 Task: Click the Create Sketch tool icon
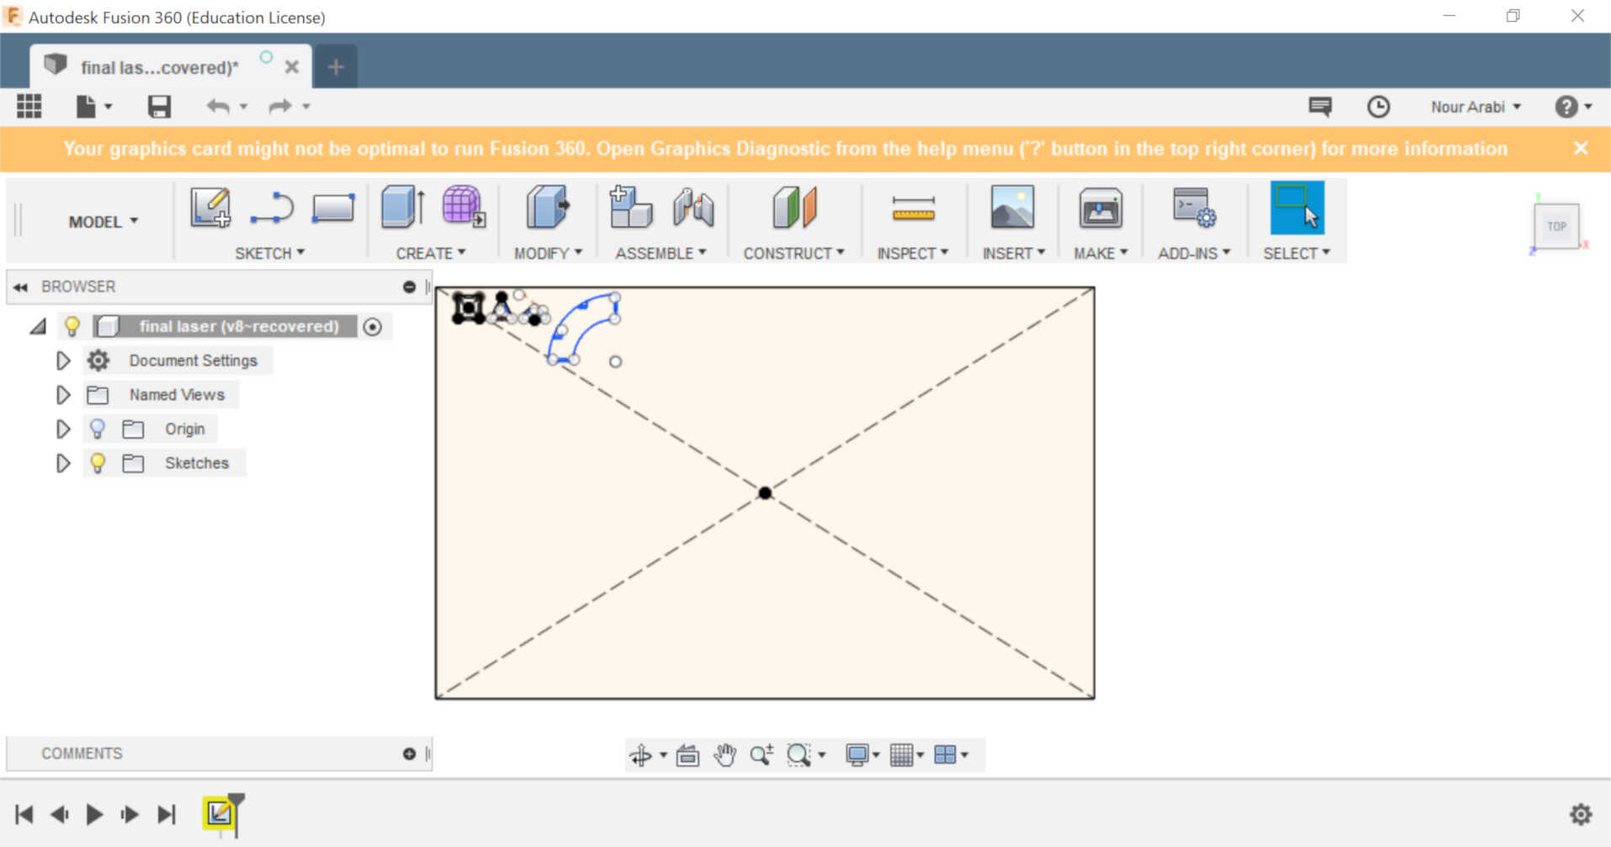(x=211, y=207)
